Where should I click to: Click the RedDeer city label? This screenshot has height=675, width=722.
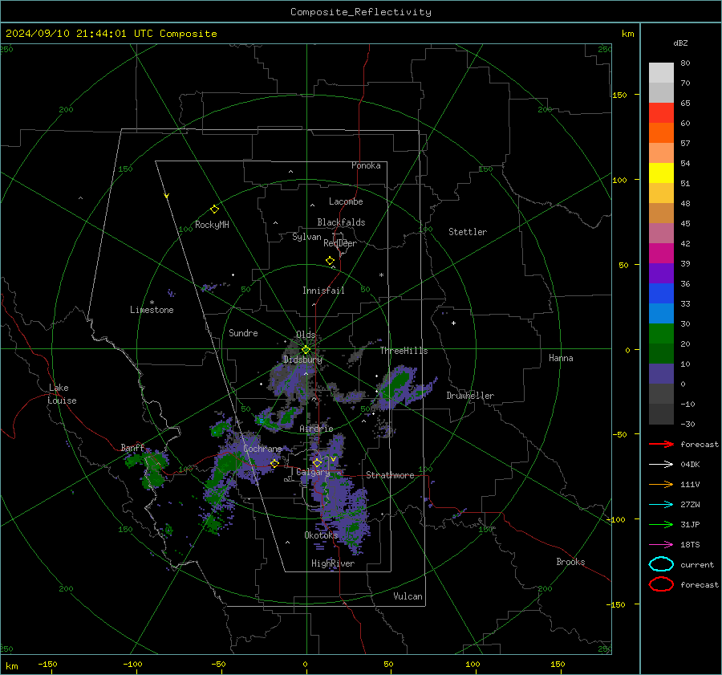click(x=340, y=243)
